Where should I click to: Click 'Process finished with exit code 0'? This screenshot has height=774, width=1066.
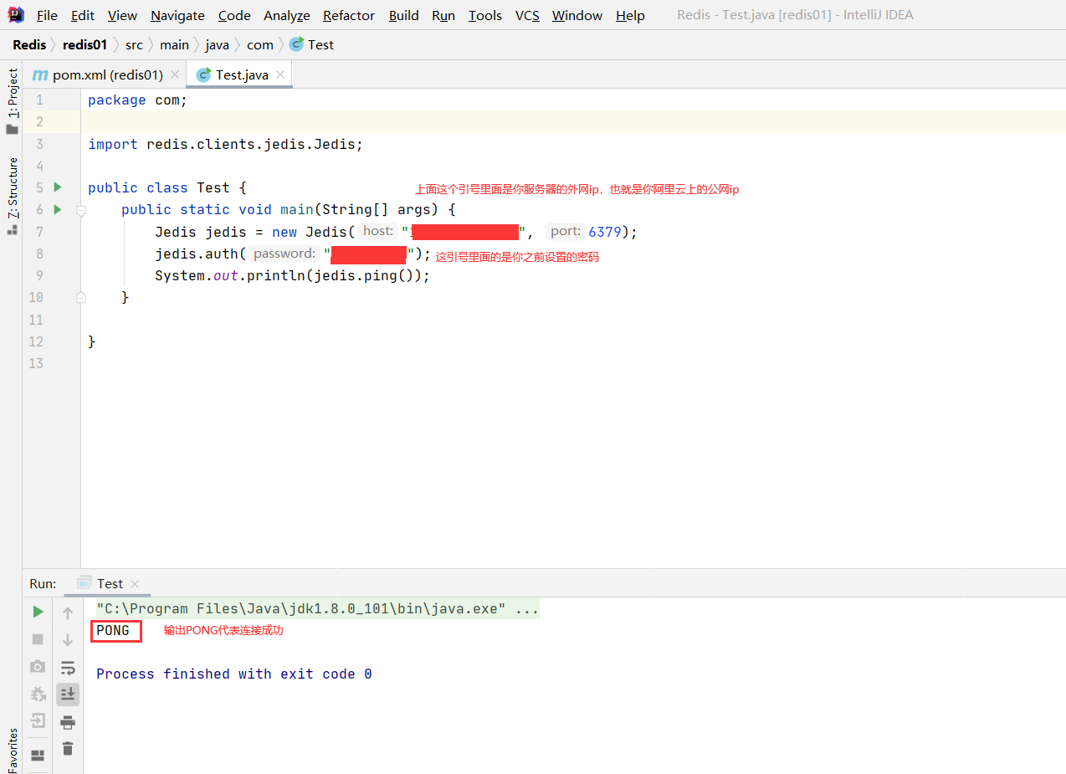[234, 674]
